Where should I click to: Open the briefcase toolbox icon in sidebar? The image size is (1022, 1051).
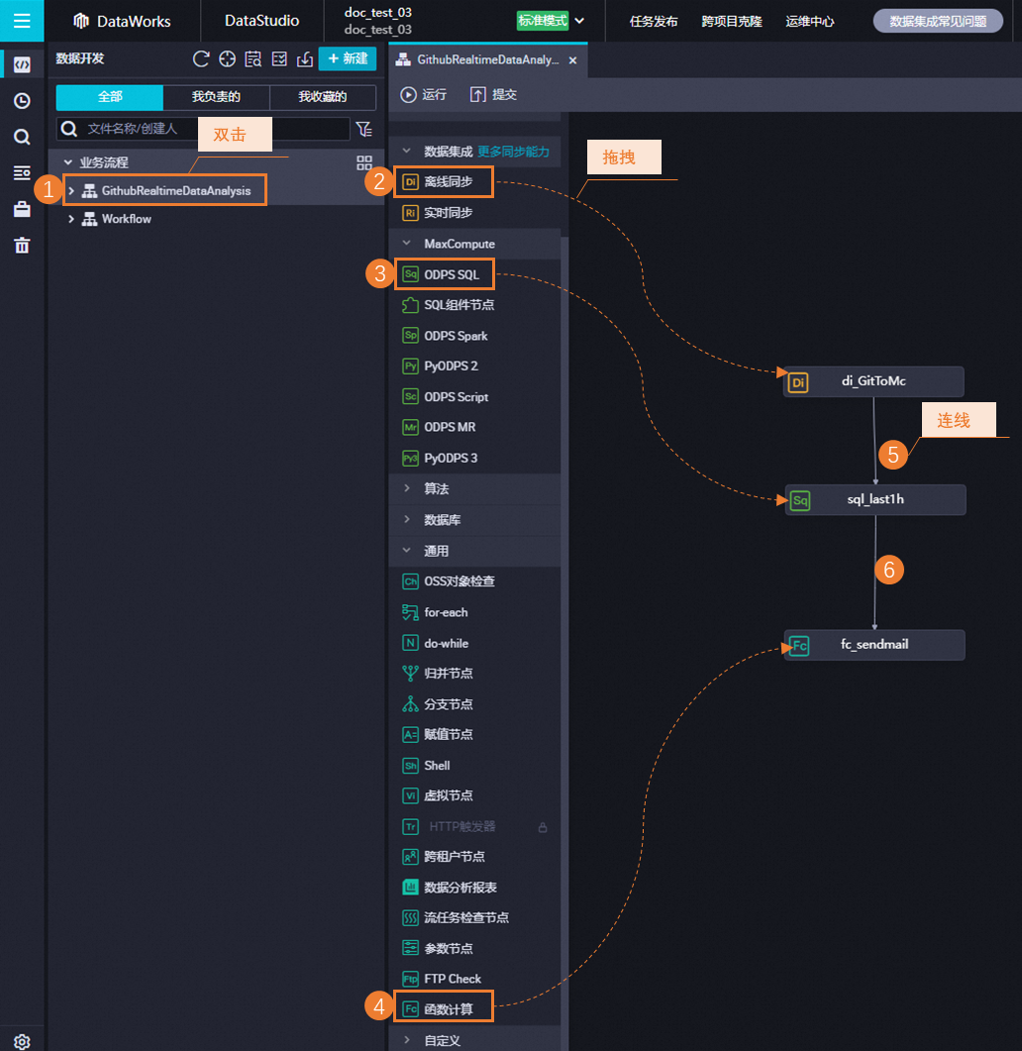tap(22, 209)
